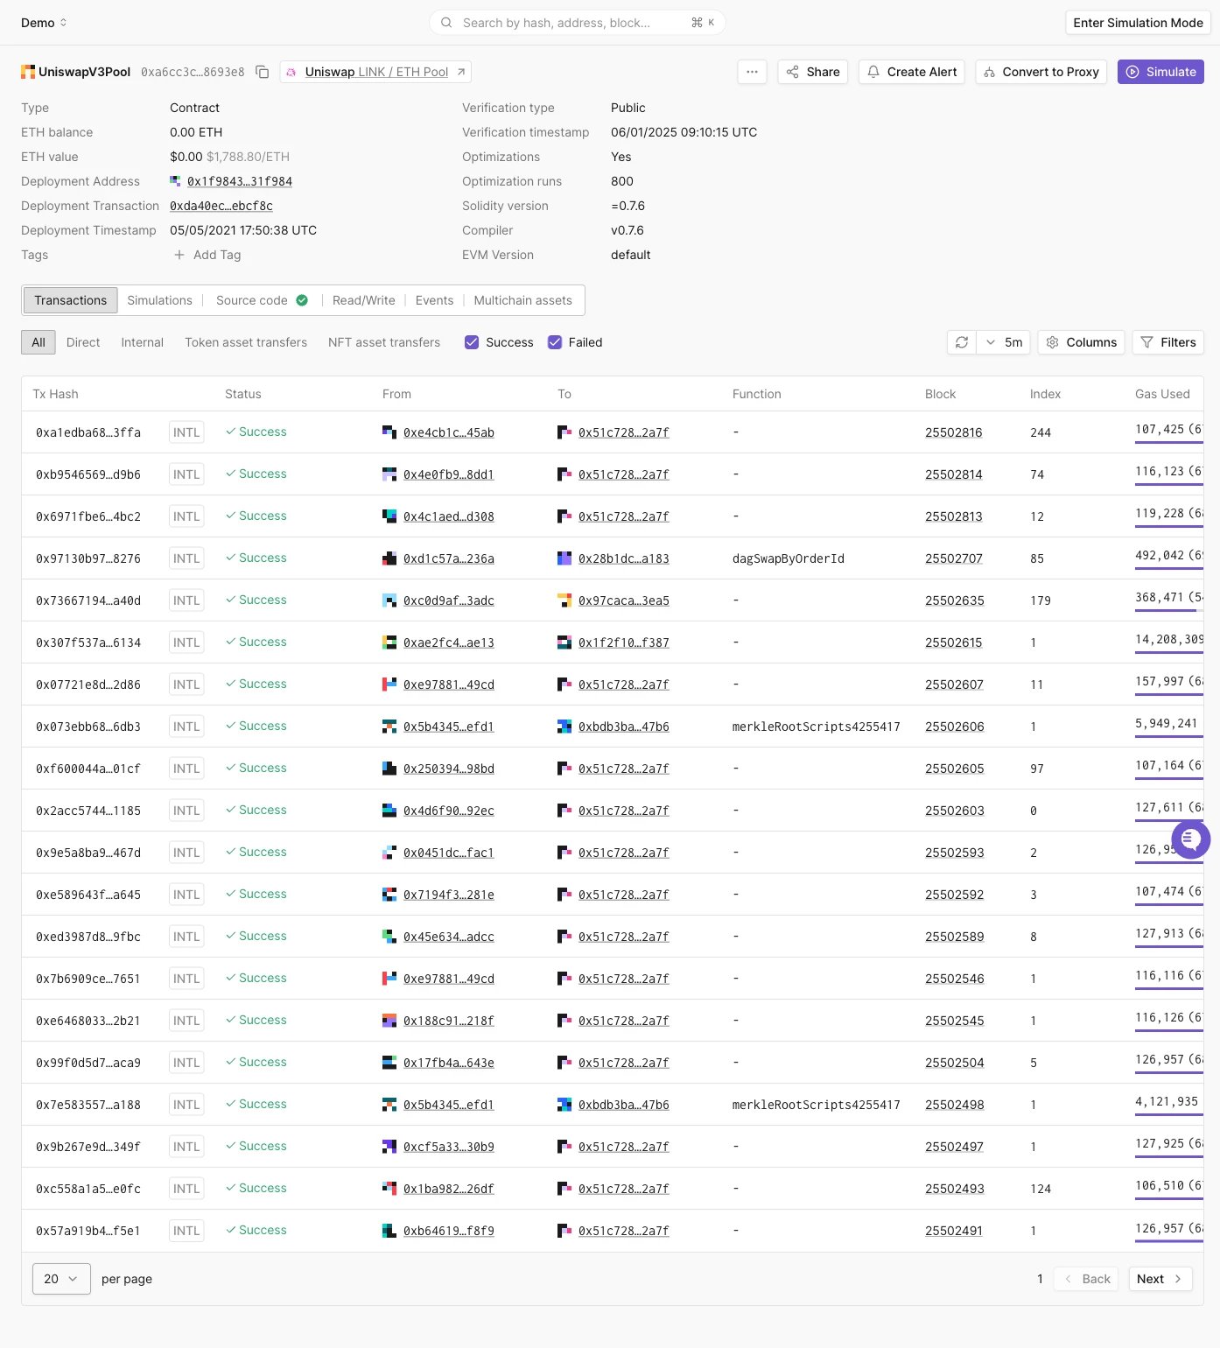
Task: Click Convert to Proxy button
Action: [1041, 72]
